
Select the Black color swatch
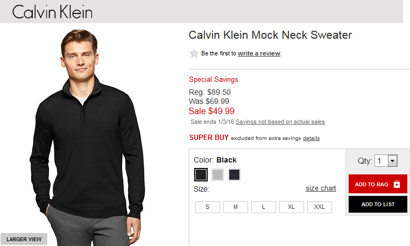click(x=201, y=174)
